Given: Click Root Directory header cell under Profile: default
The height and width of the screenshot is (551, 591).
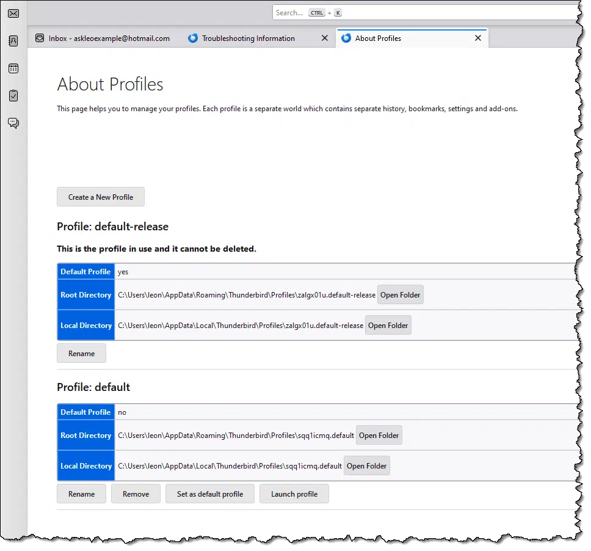Looking at the screenshot, I should [x=86, y=435].
